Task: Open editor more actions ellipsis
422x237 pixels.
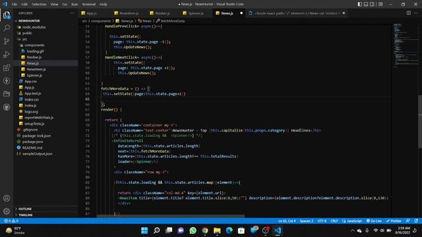Action: [x=416, y=13]
